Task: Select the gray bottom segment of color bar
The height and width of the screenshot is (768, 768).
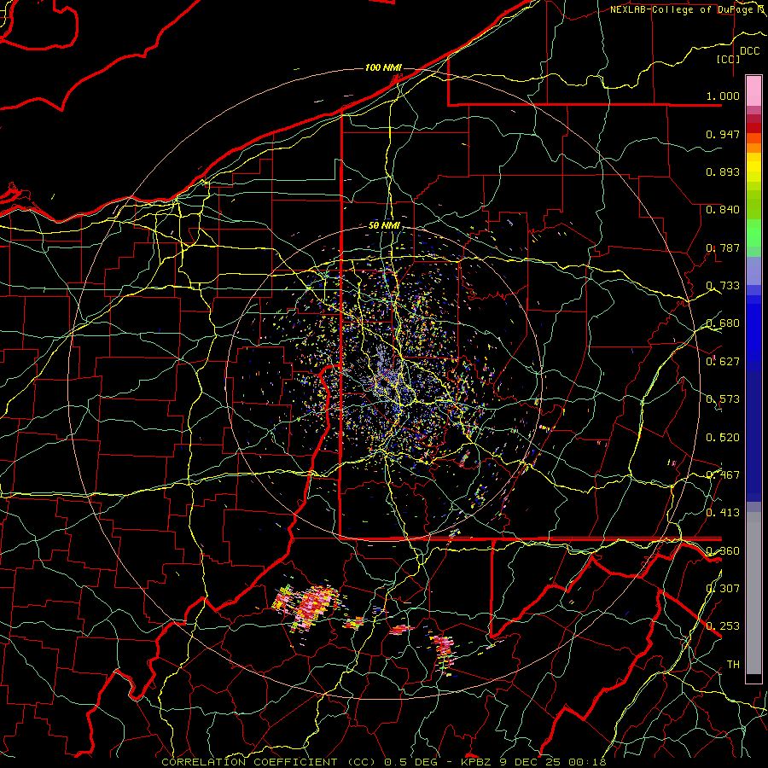Action: pos(753,593)
